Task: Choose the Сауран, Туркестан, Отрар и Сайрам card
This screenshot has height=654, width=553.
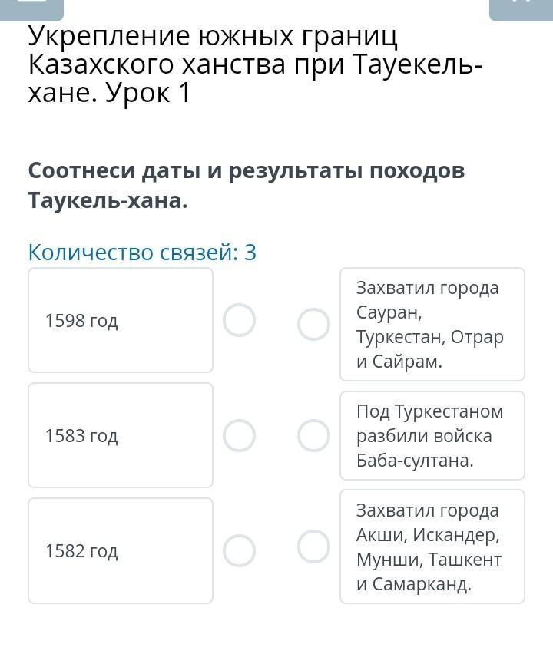Action: (432, 324)
